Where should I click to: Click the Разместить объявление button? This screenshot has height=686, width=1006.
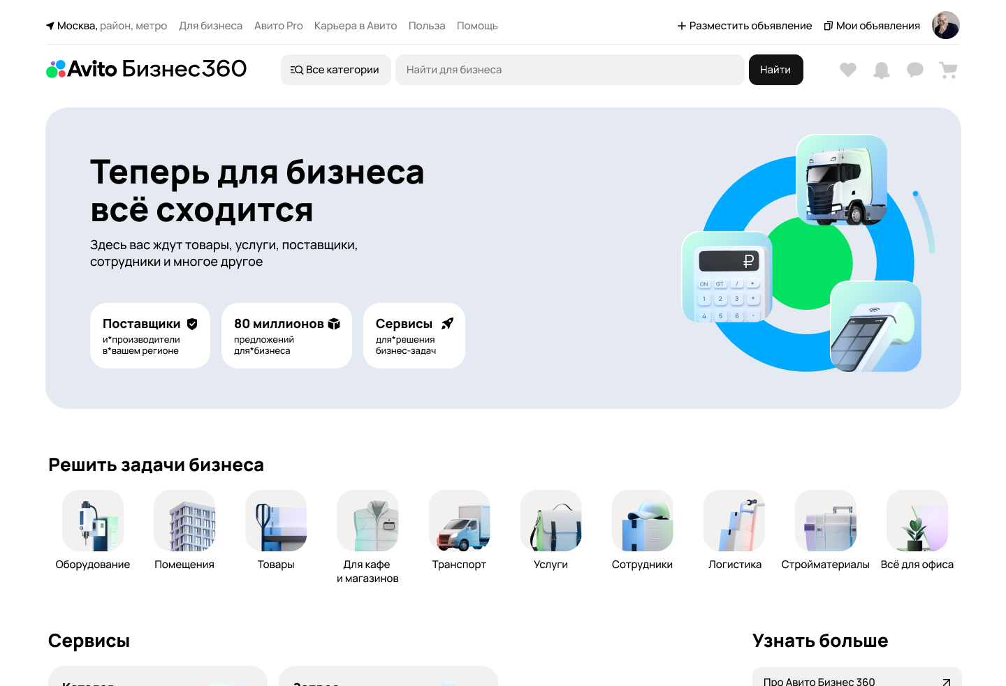(744, 25)
